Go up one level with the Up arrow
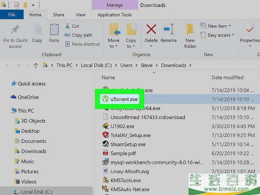 point(36,65)
